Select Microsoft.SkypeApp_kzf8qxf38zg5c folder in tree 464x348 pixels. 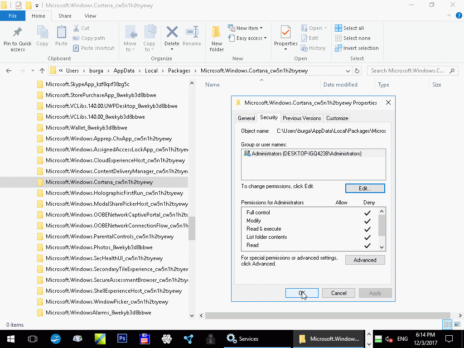point(87,84)
